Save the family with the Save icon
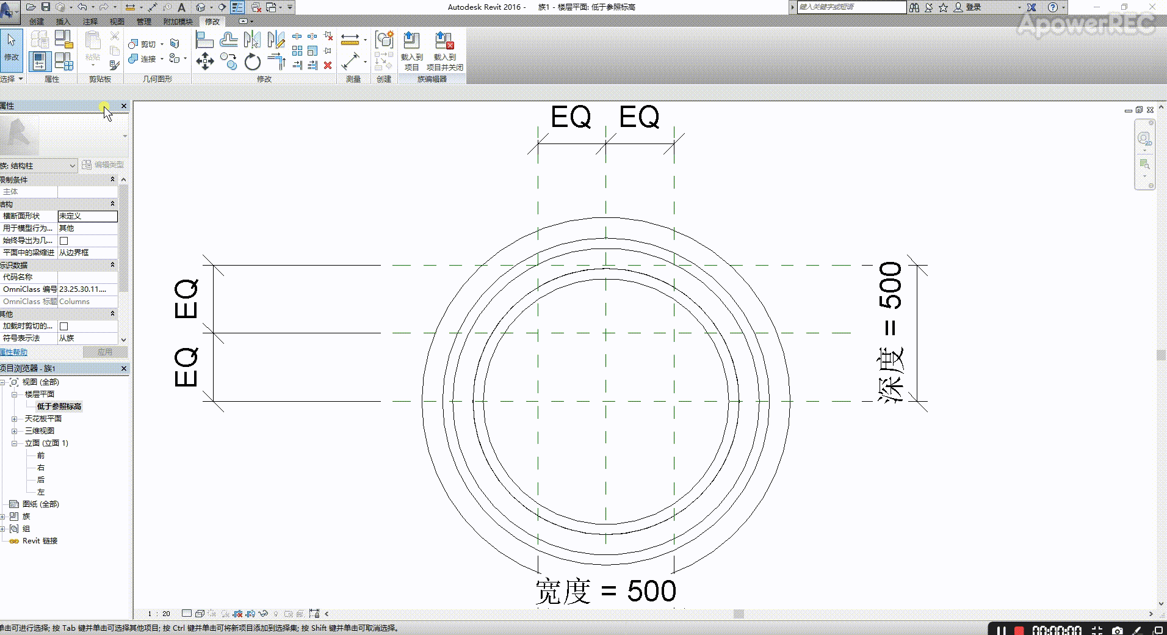The width and height of the screenshot is (1167, 635). (x=46, y=7)
